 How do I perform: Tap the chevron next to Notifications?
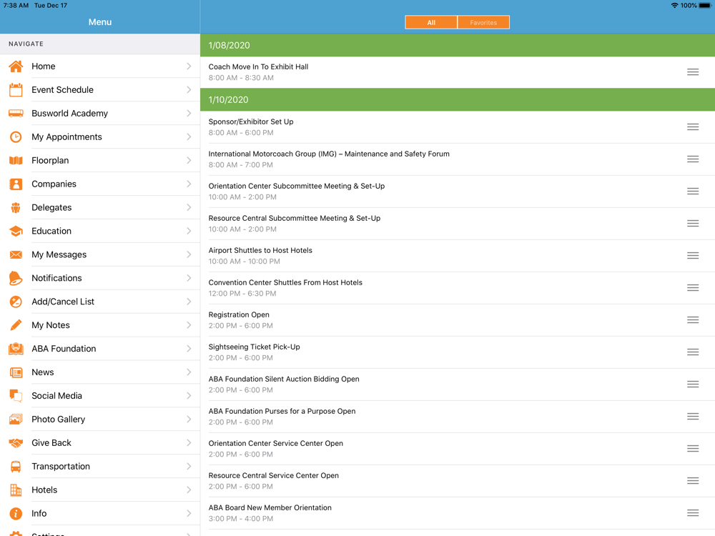pyautogui.click(x=189, y=278)
